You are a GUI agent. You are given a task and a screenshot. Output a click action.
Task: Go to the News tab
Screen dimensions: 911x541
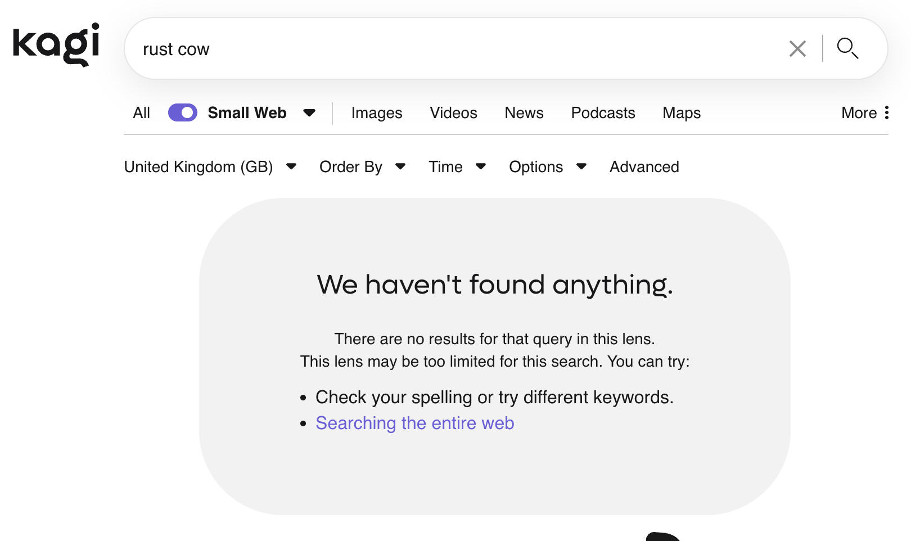coord(524,113)
